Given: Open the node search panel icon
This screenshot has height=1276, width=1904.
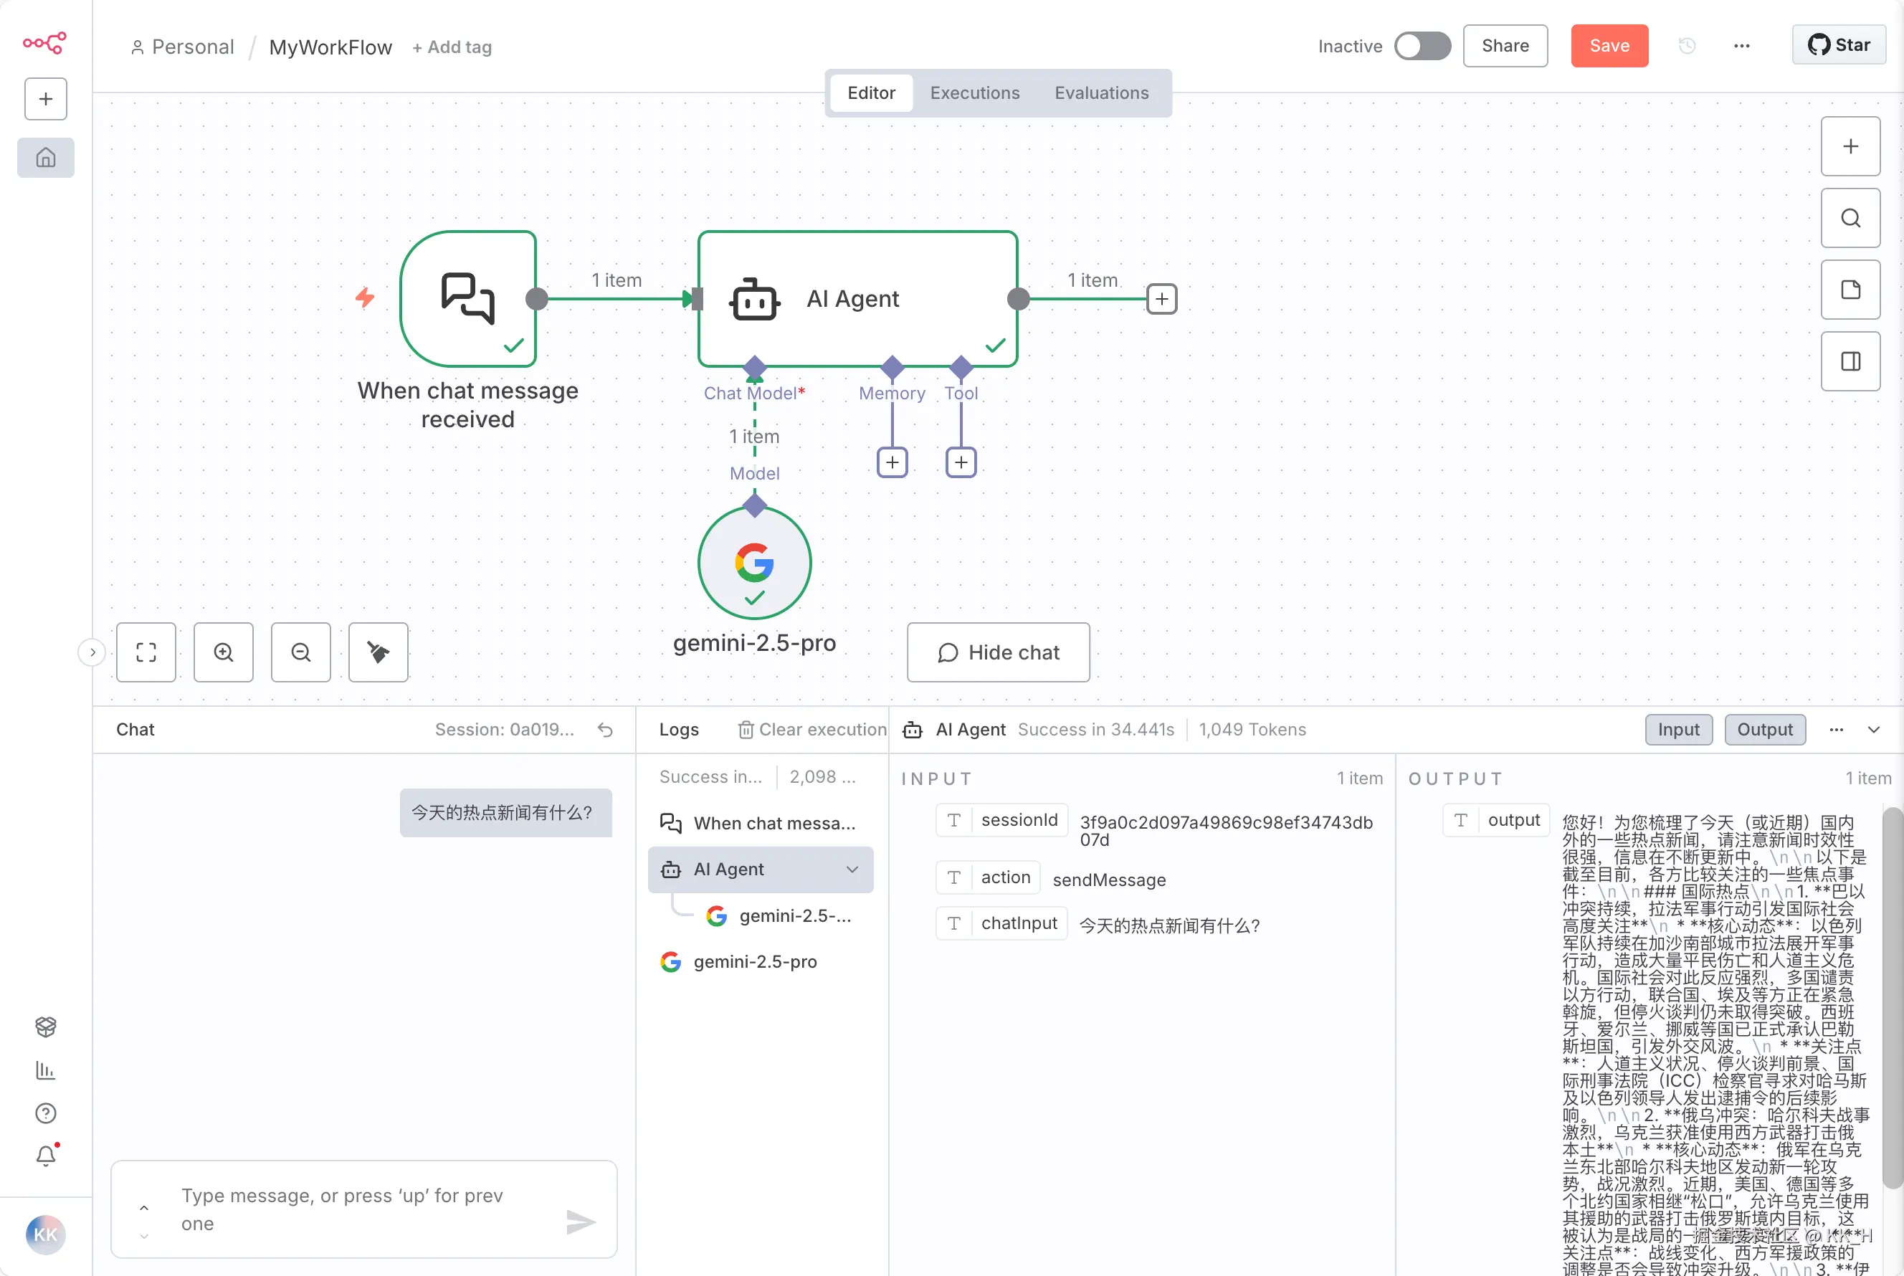Looking at the screenshot, I should tap(1850, 218).
